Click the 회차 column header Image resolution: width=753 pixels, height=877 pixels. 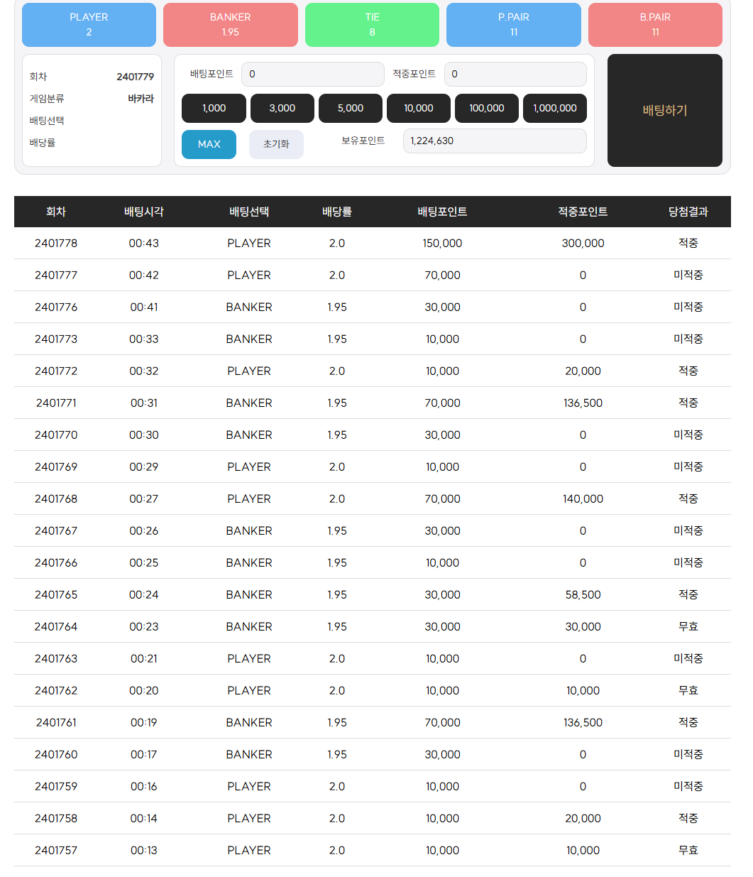(56, 212)
